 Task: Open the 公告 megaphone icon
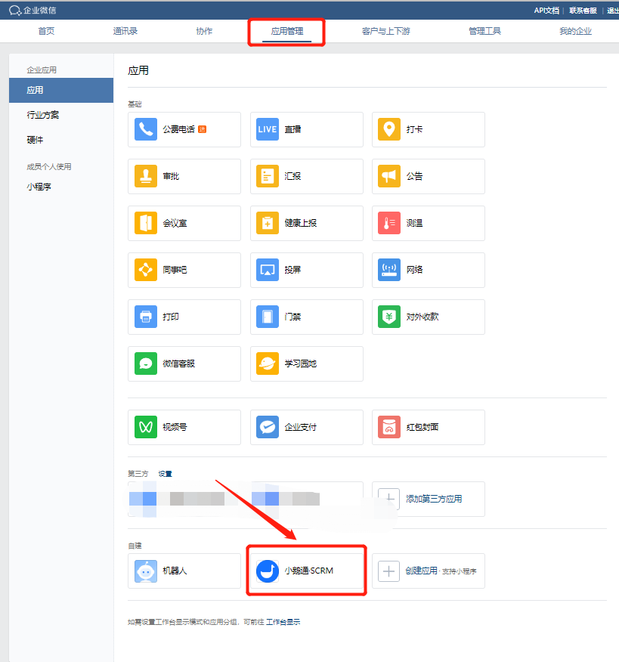click(389, 176)
